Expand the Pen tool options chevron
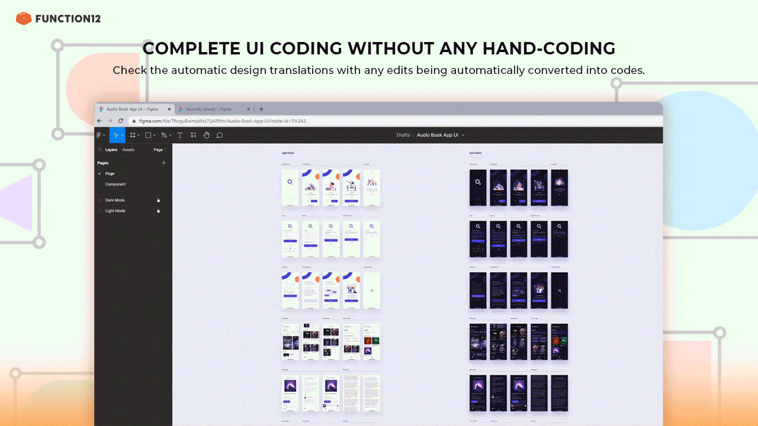 tap(171, 135)
